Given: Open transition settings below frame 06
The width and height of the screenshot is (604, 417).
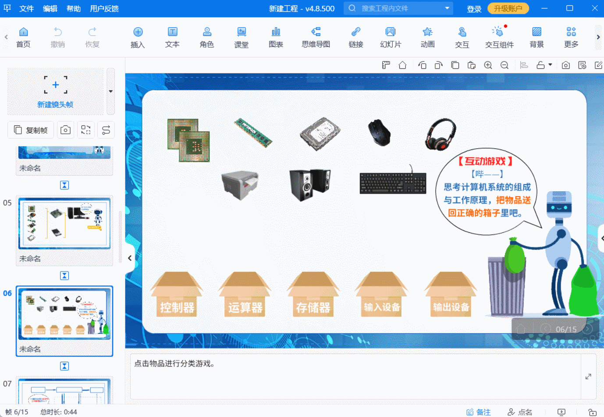Looking at the screenshot, I should 64,366.
